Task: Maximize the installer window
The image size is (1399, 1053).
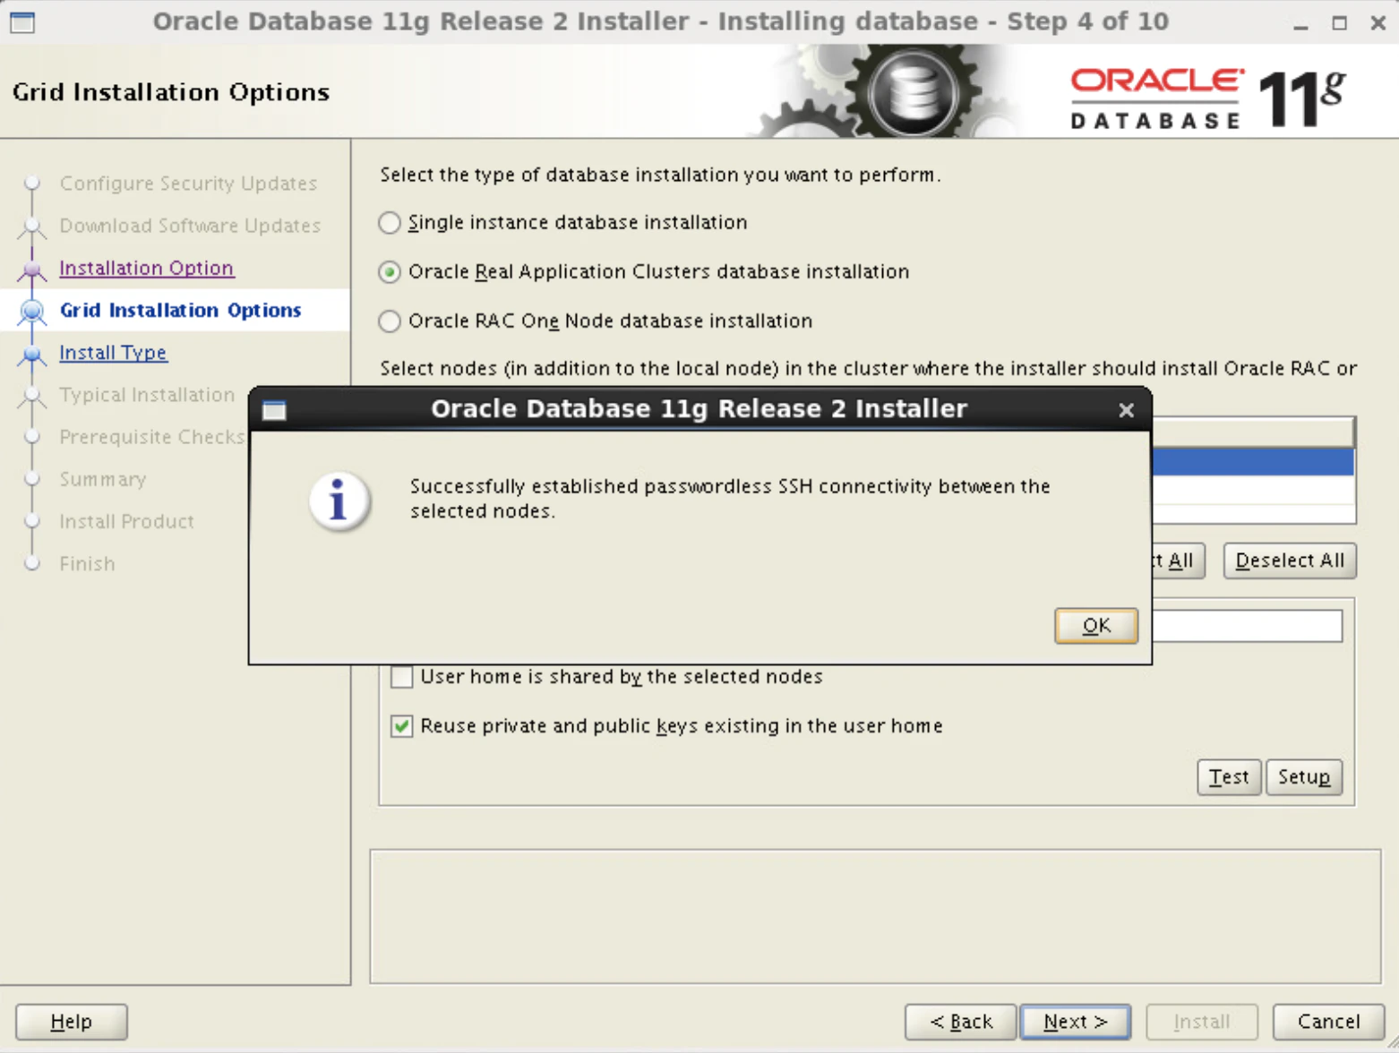Action: 1340,23
